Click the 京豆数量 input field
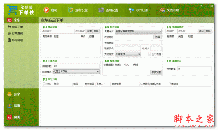The height and width of the screenshot is (130, 218). pos(194,69)
